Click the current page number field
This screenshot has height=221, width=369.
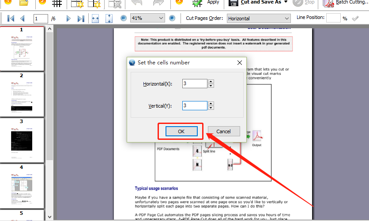41,19
